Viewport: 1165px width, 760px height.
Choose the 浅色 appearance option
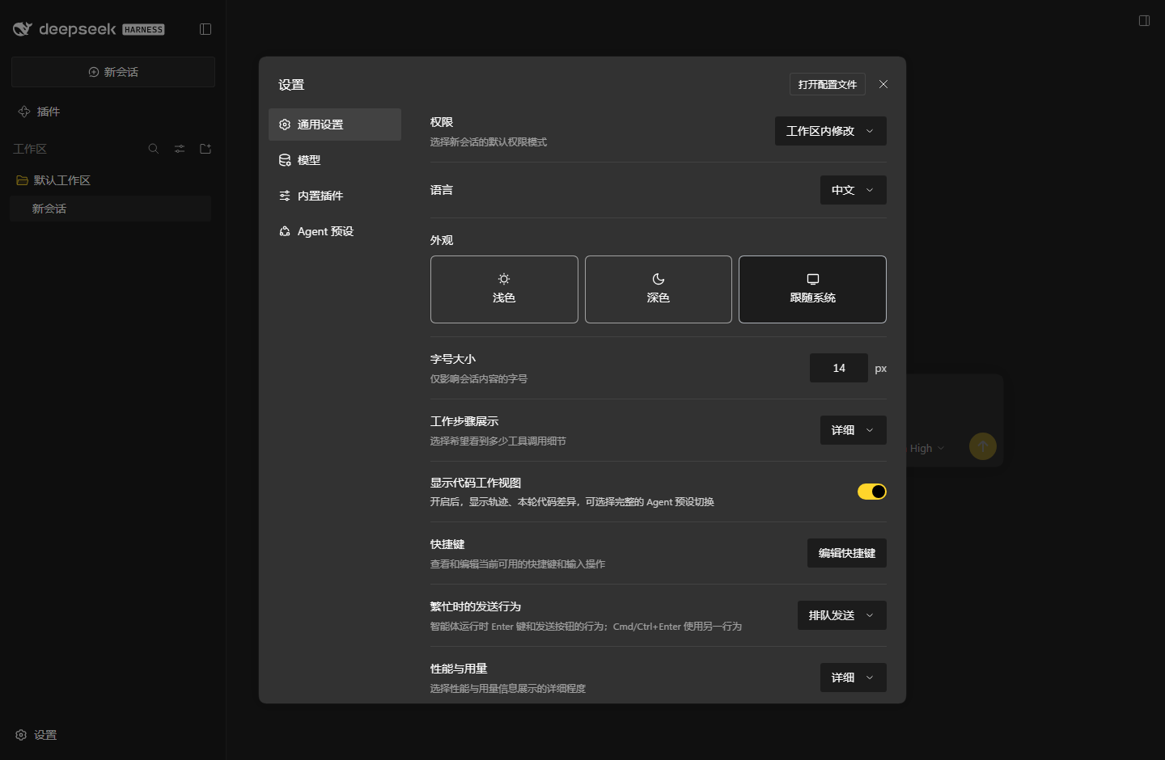point(504,289)
